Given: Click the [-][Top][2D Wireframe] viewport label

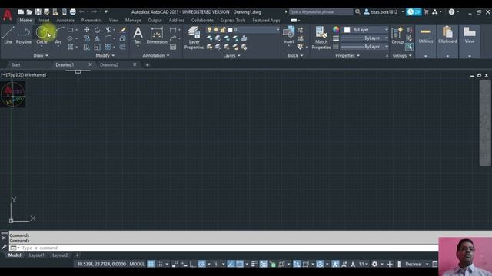Looking at the screenshot, I should click(x=24, y=75).
